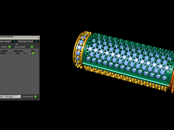Click the green arrow beside Set Material
The width and height of the screenshot is (174, 130).
36,97
